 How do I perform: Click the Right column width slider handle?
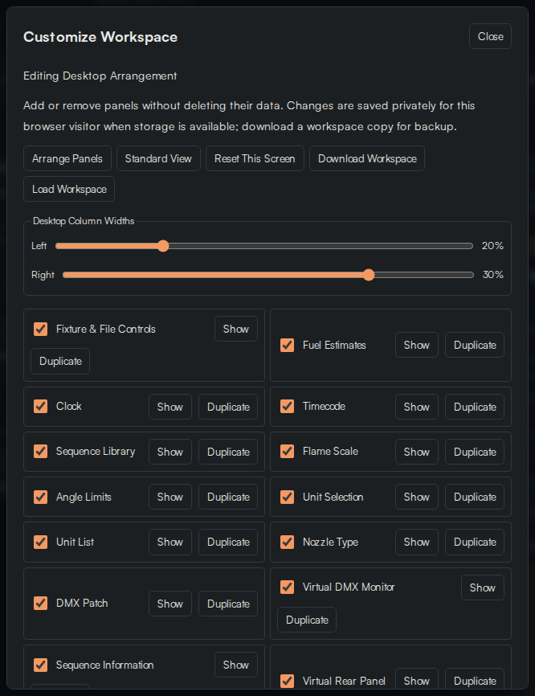click(369, 275)
